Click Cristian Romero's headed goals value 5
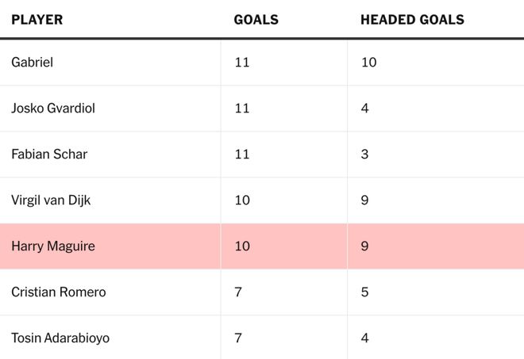The image size is (524, 359). click(364, 292)
